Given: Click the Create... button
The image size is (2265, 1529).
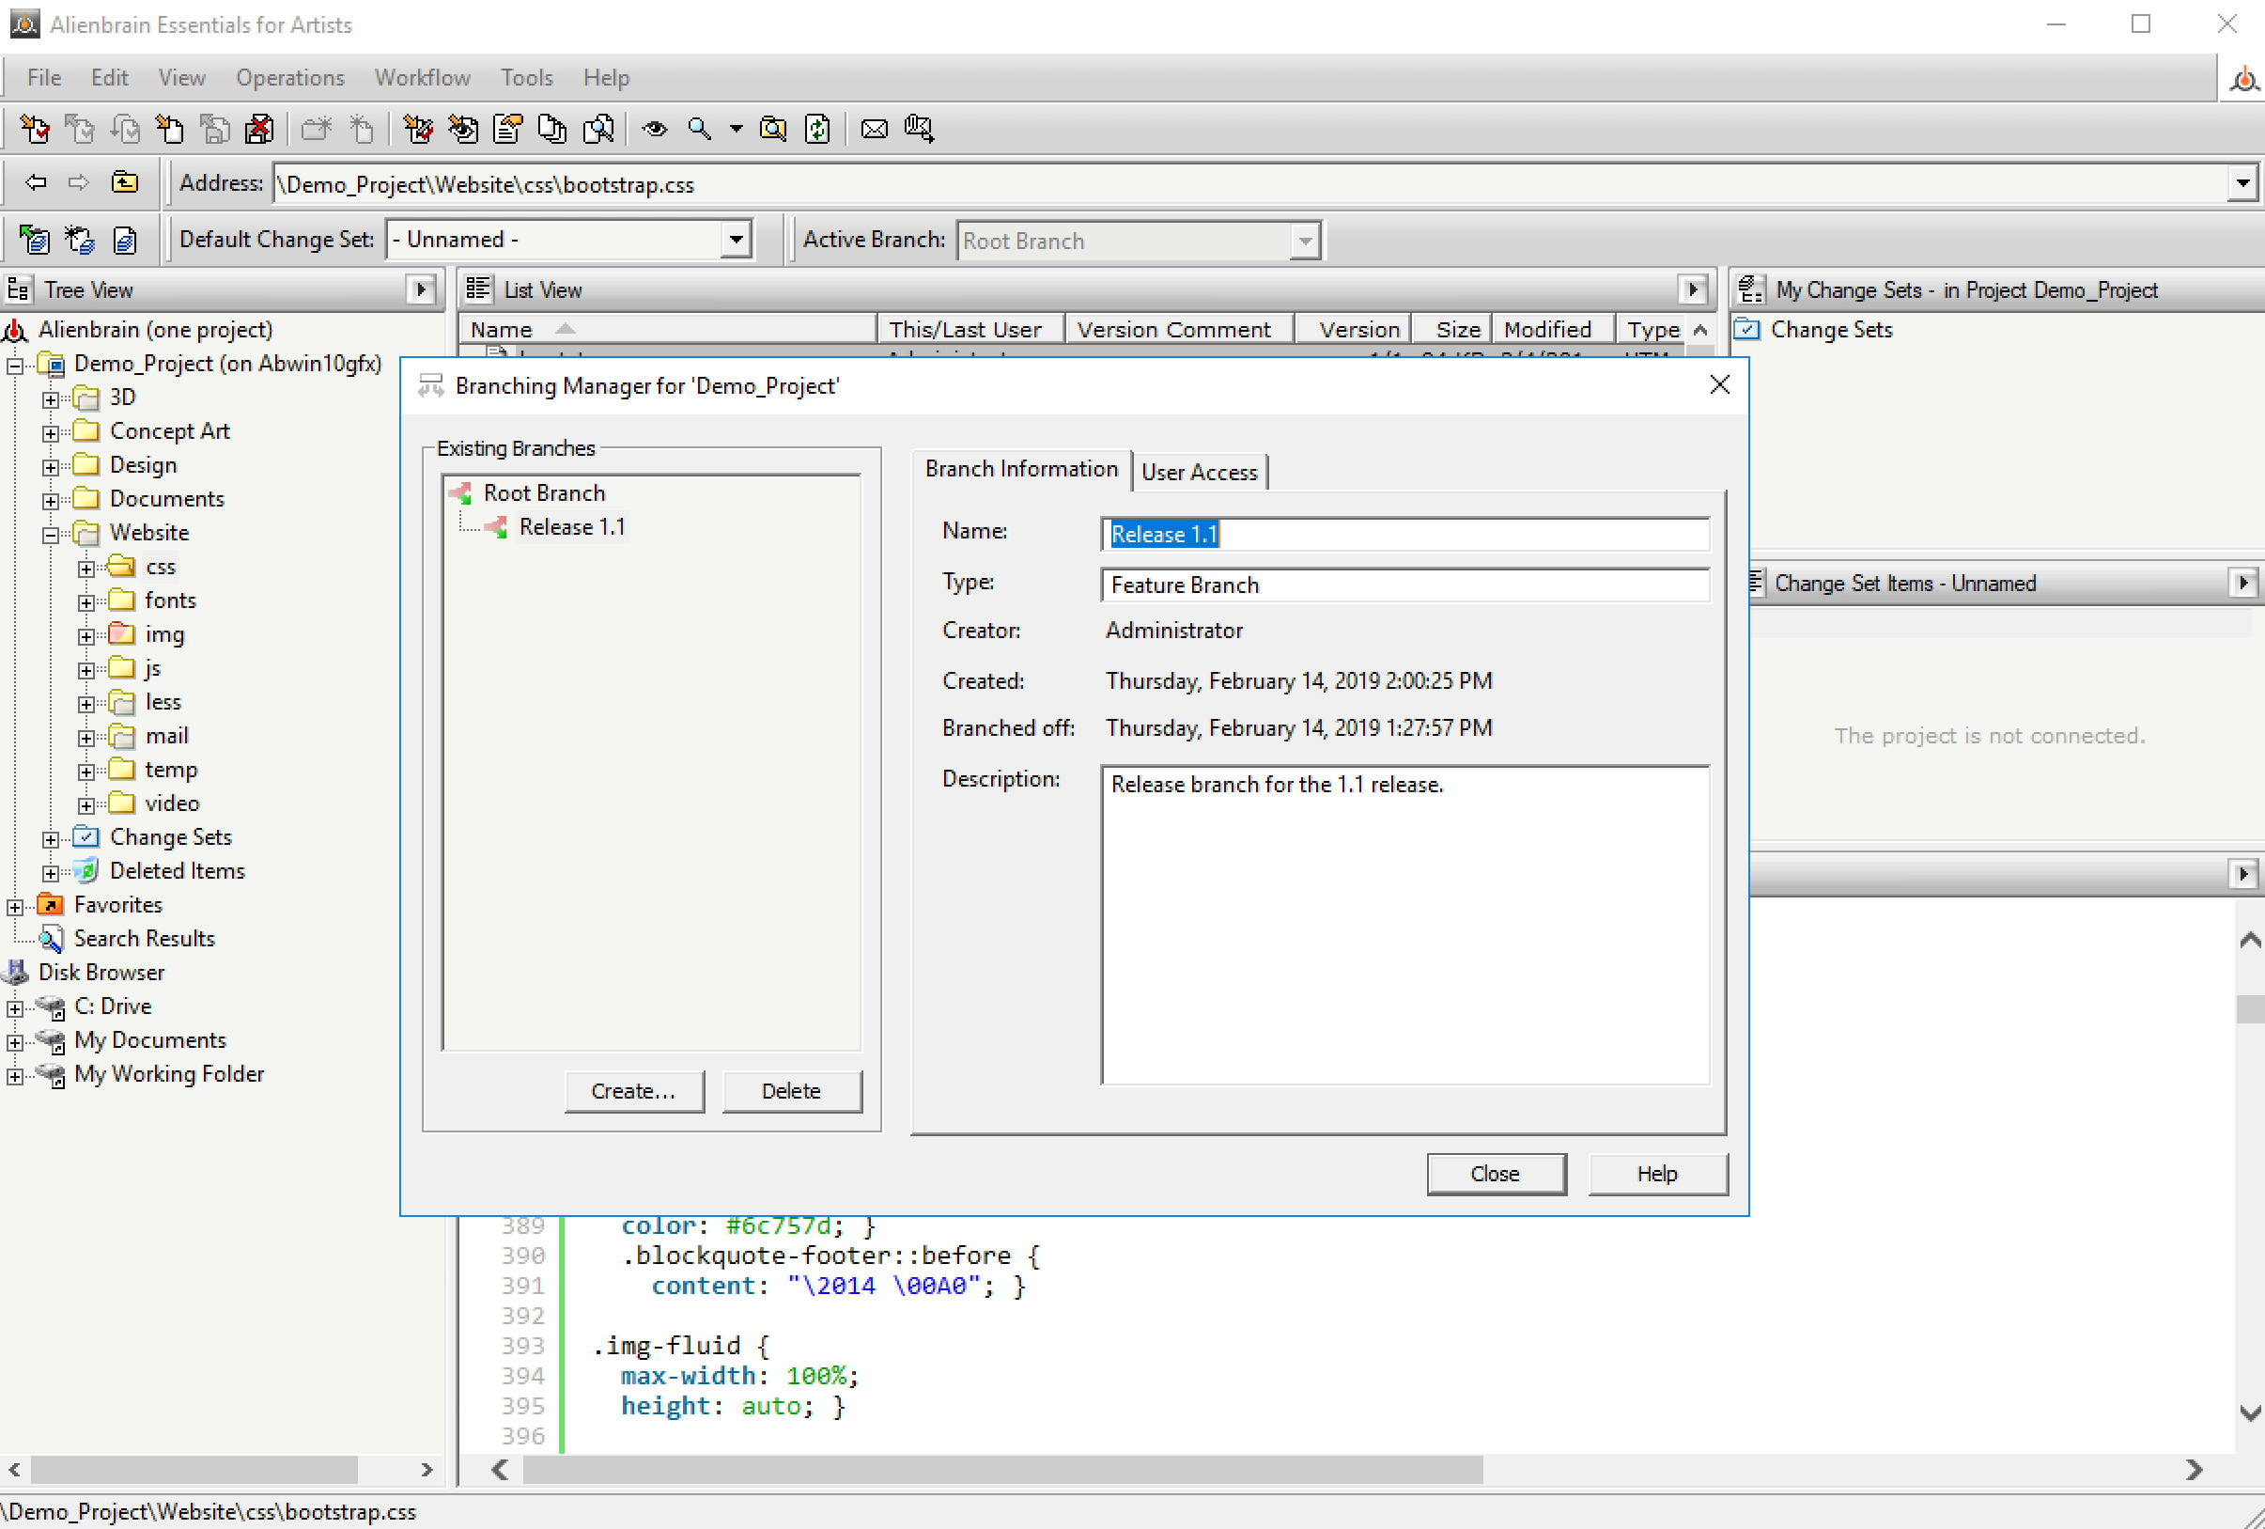Looking at the screenshot, I should pyautogui.click(x=632, y=1091).
